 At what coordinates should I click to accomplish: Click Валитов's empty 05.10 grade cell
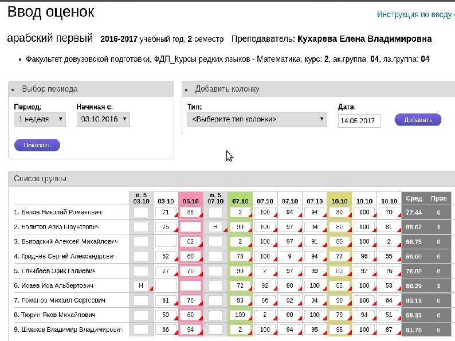(x=191, y=226)
